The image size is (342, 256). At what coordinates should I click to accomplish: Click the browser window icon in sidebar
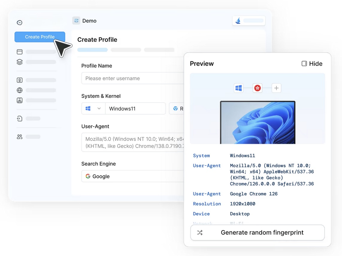pyautogui.click(x=19, y=52)
